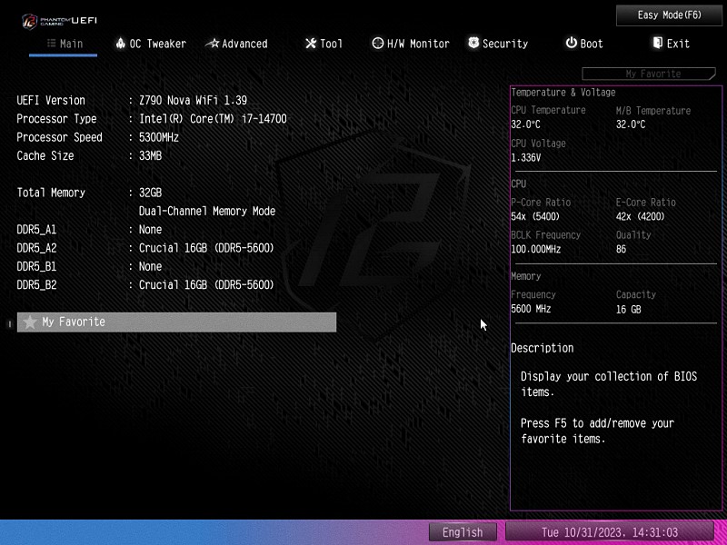The height and width of the screenshot is (545, 727).
Task: Click the flame icon beside OC Tweaker
Action: (120, 43)
